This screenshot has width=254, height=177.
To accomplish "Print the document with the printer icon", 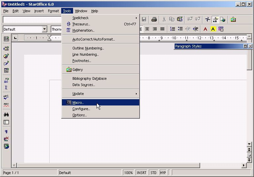I will [154, 19].
